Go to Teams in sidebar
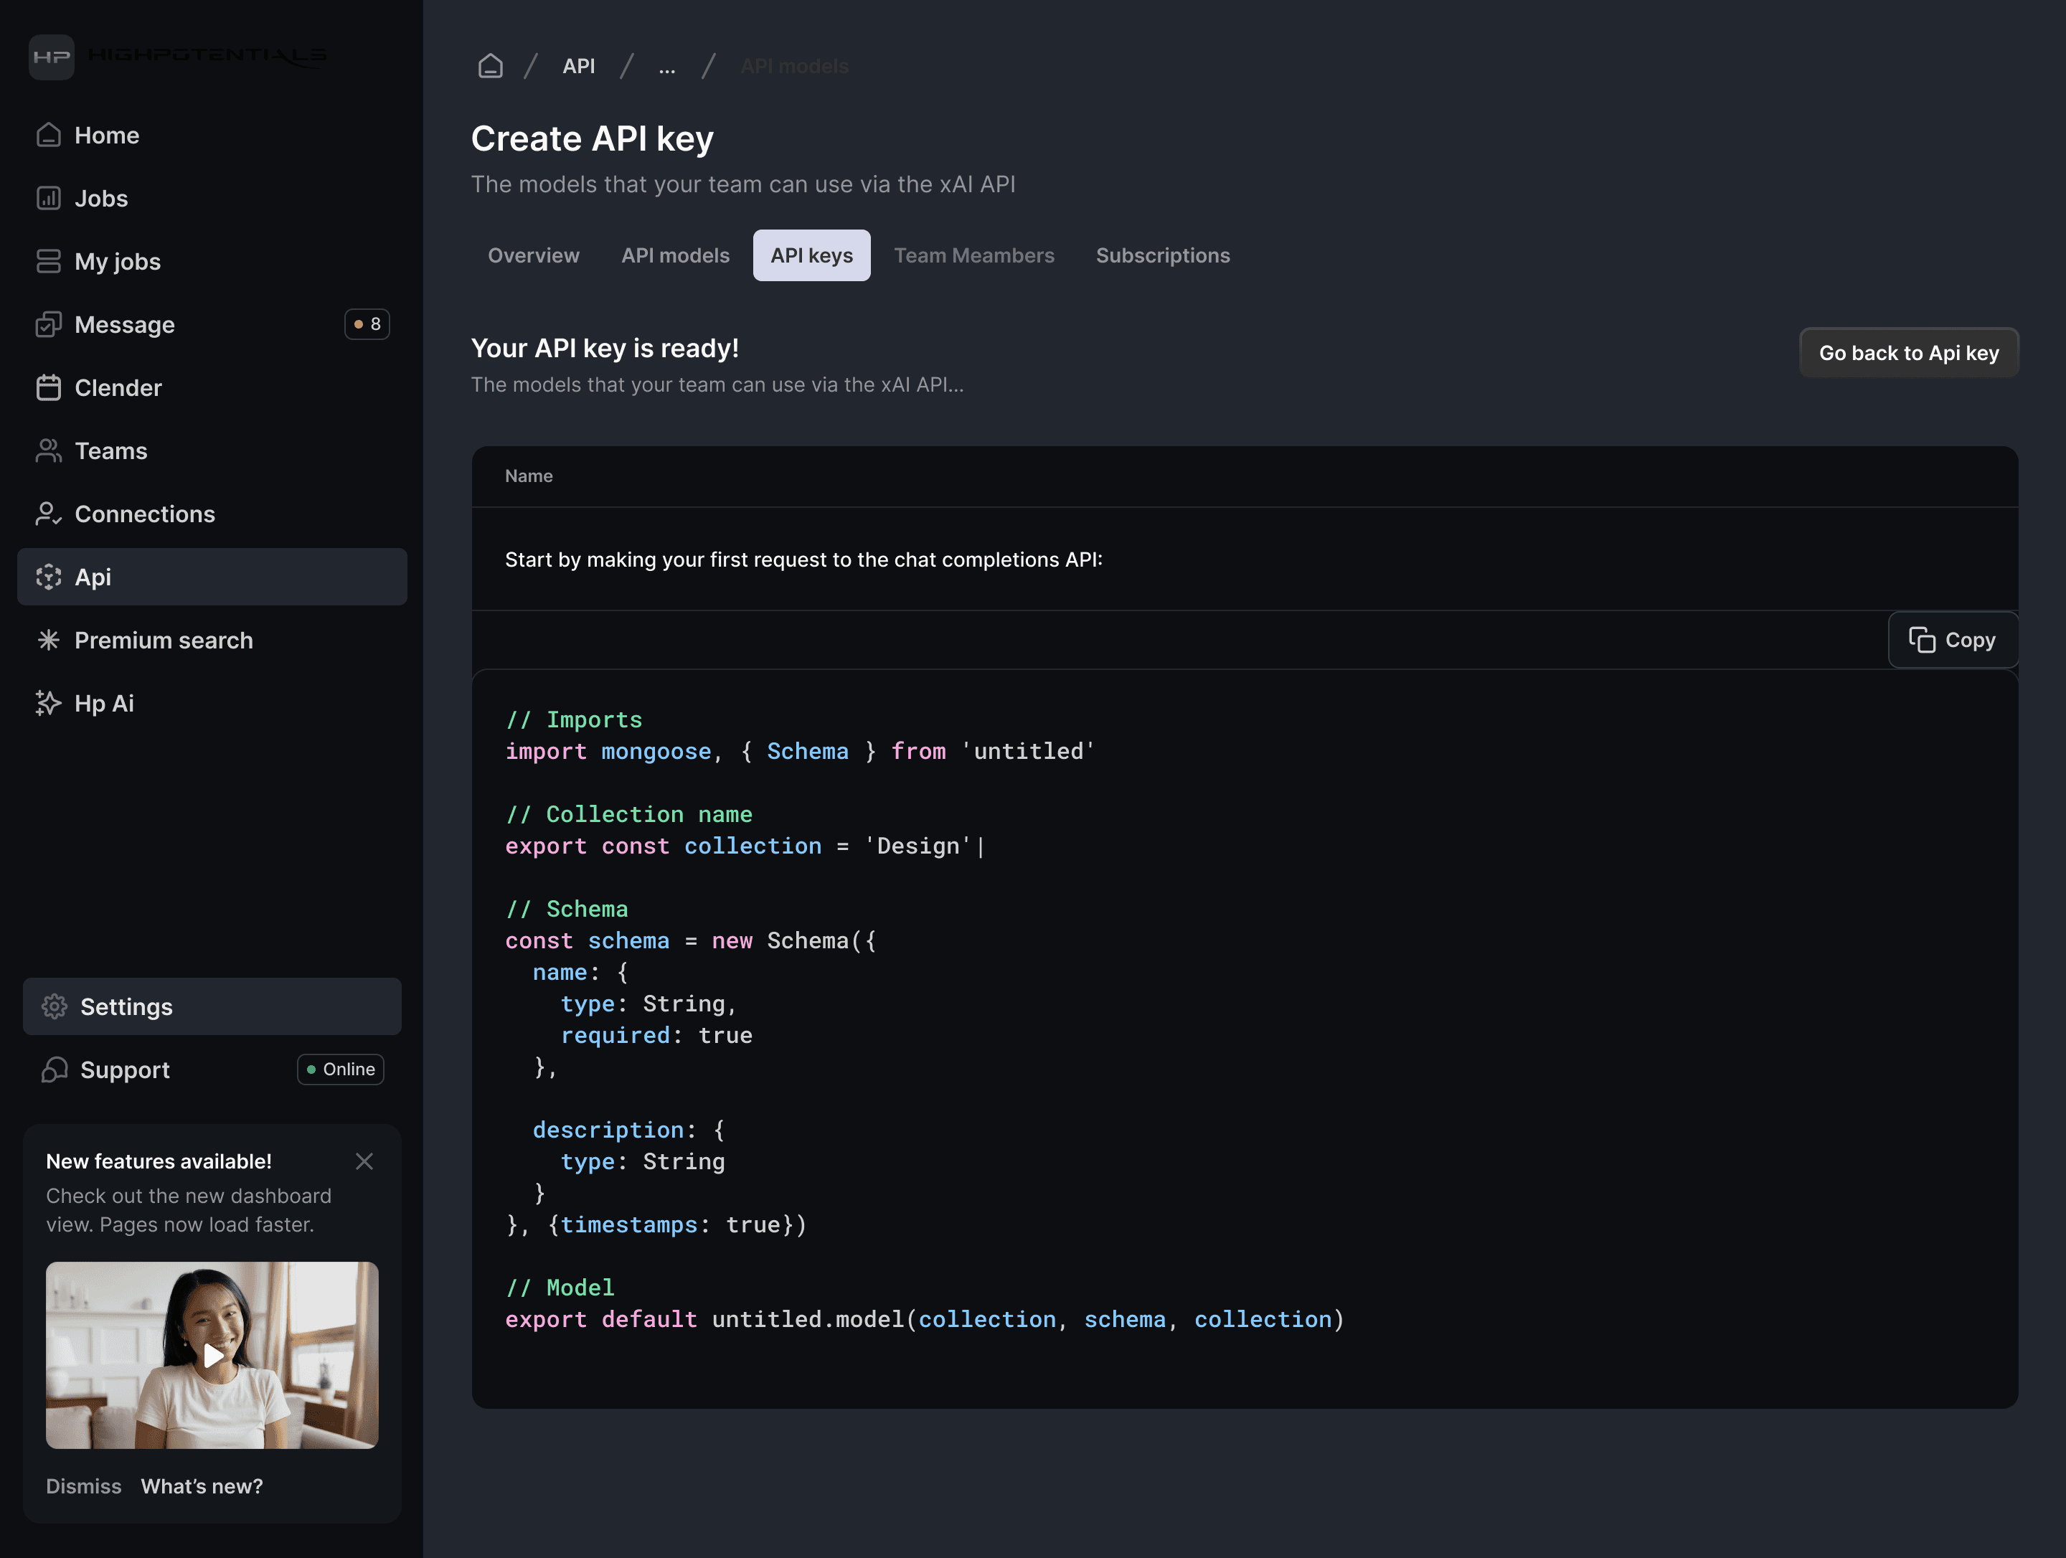Screen dimensions: 2066x1558 point(110,451)
